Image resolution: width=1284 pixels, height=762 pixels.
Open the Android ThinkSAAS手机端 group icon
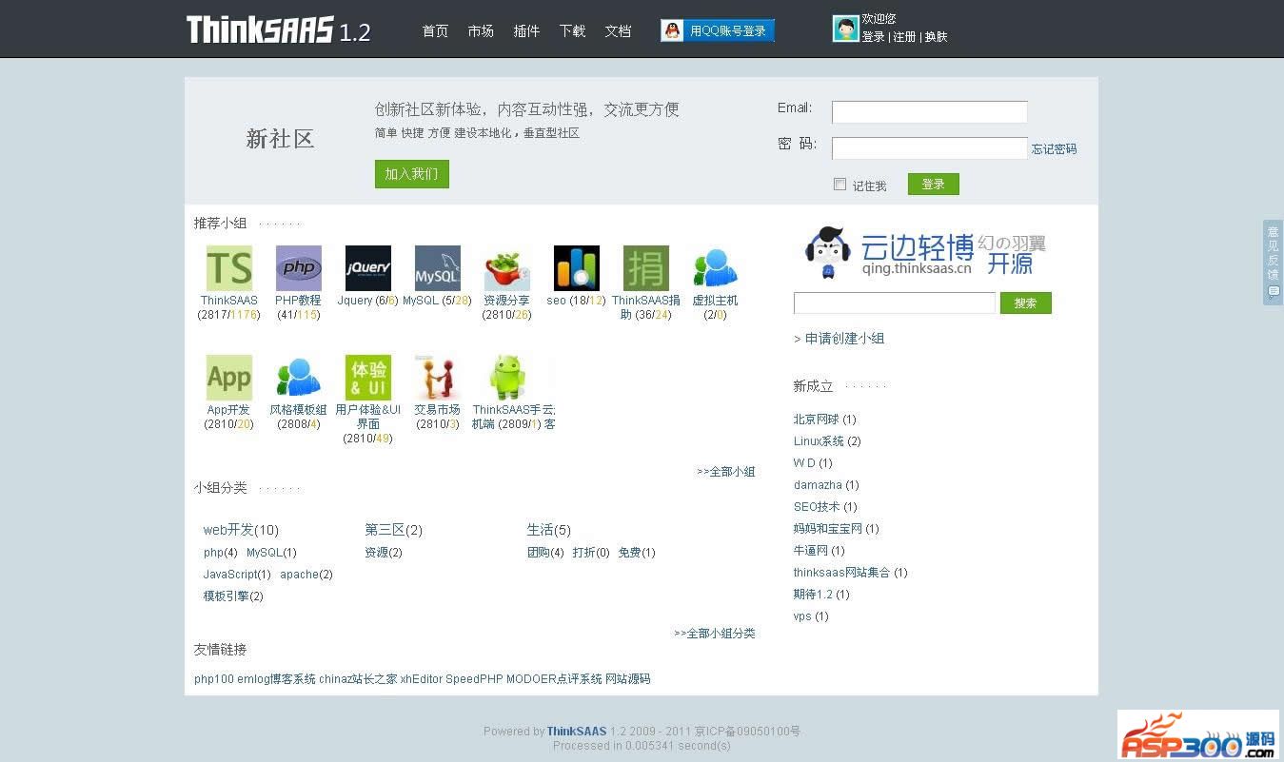(507, 378)
